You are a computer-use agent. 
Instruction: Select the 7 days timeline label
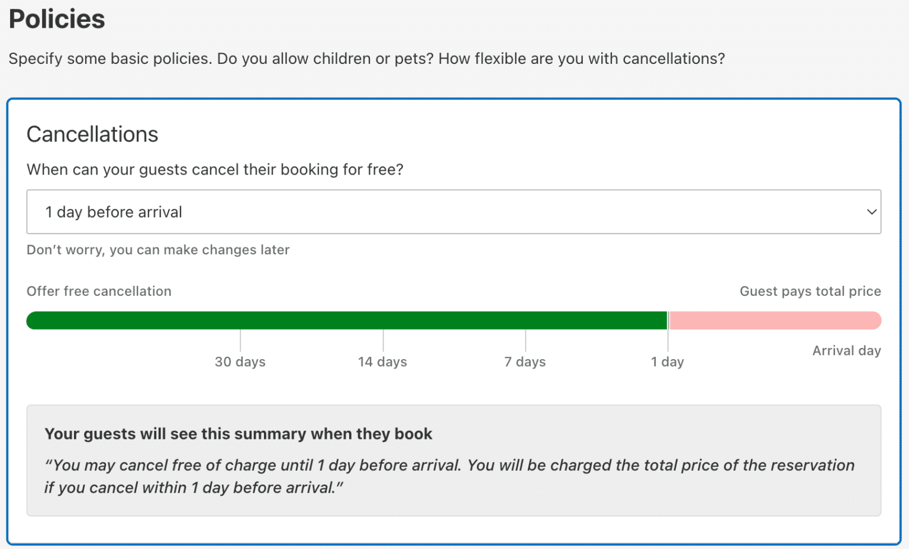(525, 361)
